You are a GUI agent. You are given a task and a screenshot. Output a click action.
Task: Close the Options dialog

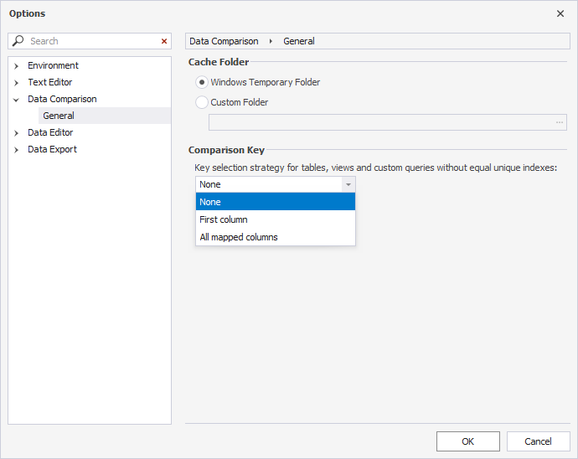coord(560,13)
